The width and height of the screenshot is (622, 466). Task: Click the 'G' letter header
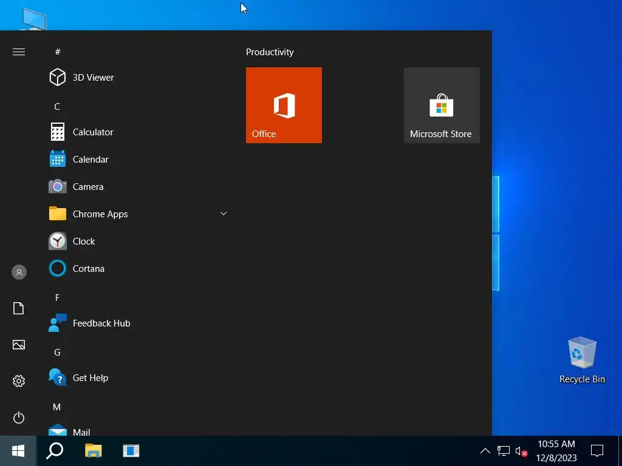[57, 353]
